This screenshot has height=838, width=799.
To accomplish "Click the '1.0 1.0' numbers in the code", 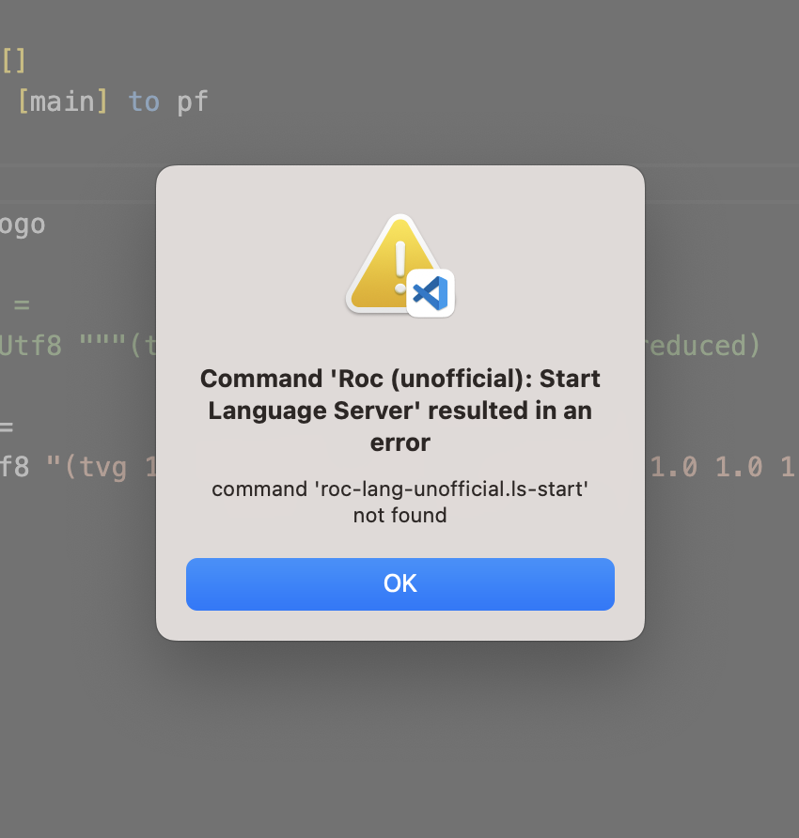I will 706,468.
